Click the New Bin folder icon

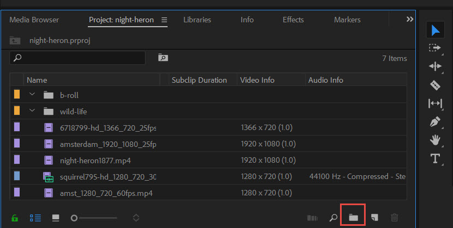pyautogui.click(x=353, y=217)
